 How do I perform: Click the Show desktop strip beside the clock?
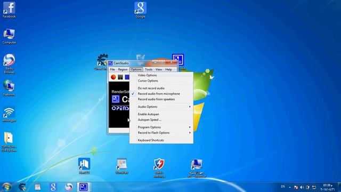point(339,187)
